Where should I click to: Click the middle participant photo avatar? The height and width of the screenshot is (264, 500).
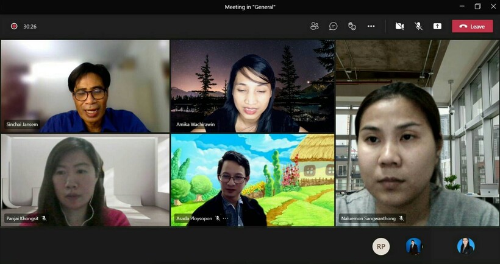tap(414, 246)
